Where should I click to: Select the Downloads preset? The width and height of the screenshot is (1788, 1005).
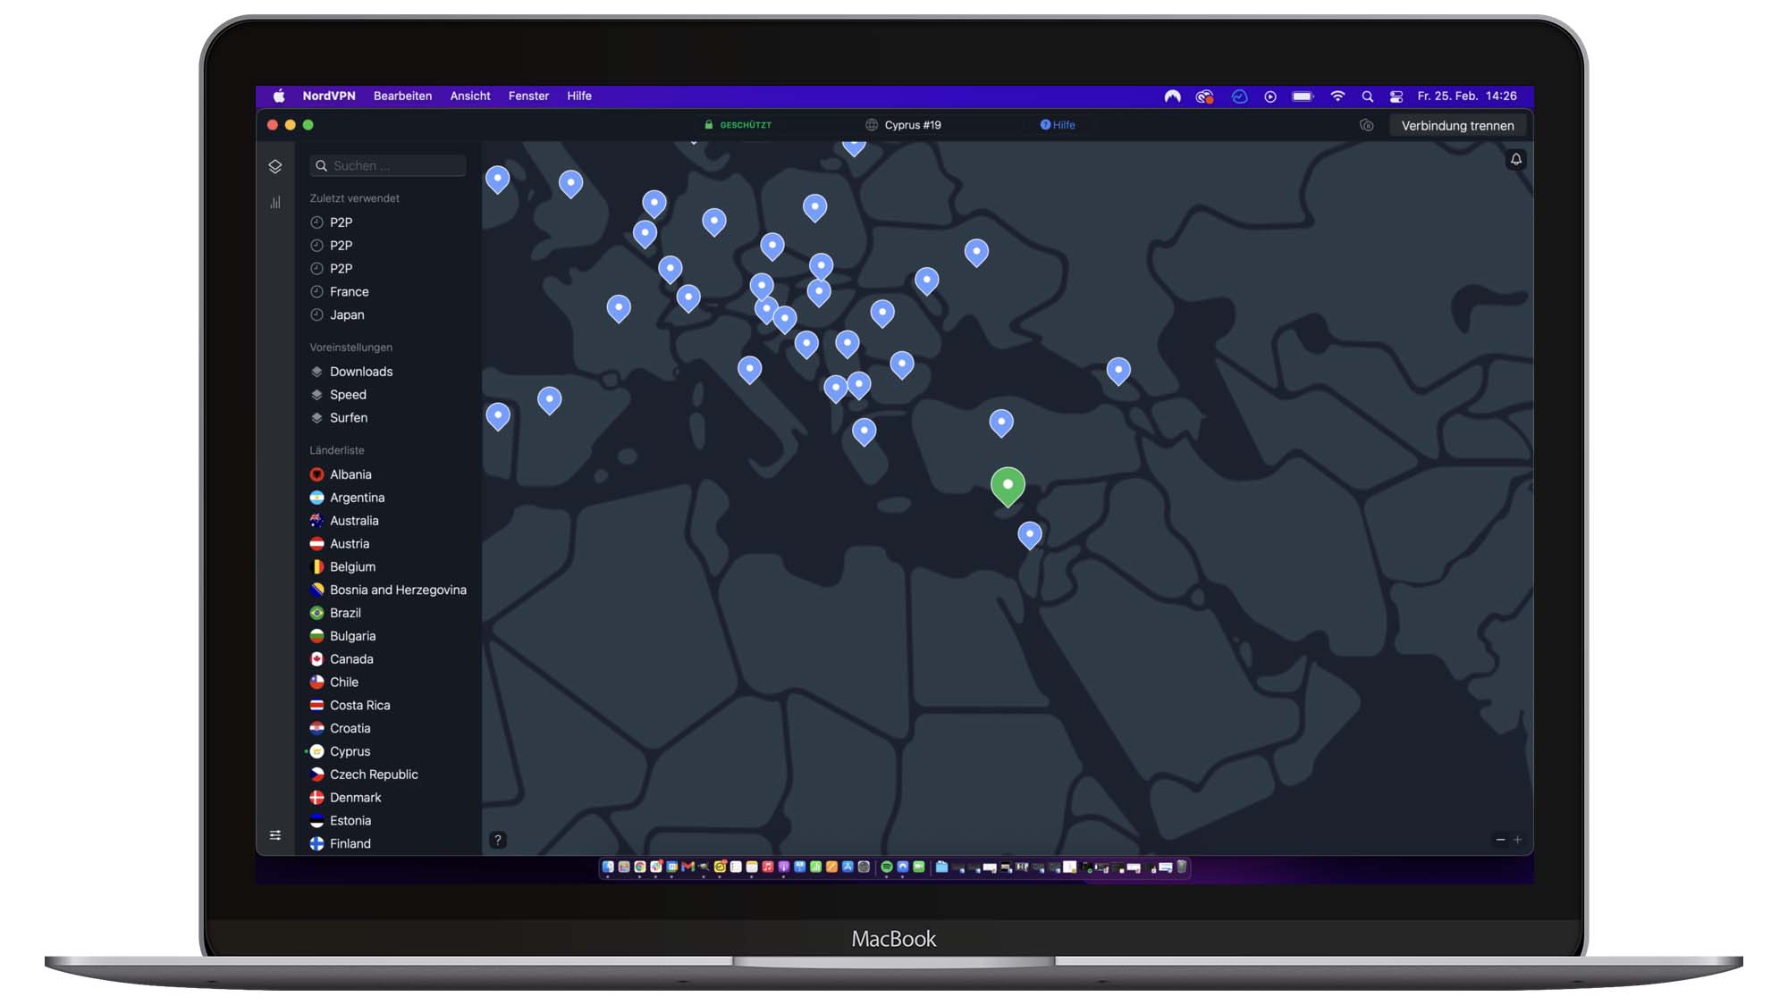point(361,372)
